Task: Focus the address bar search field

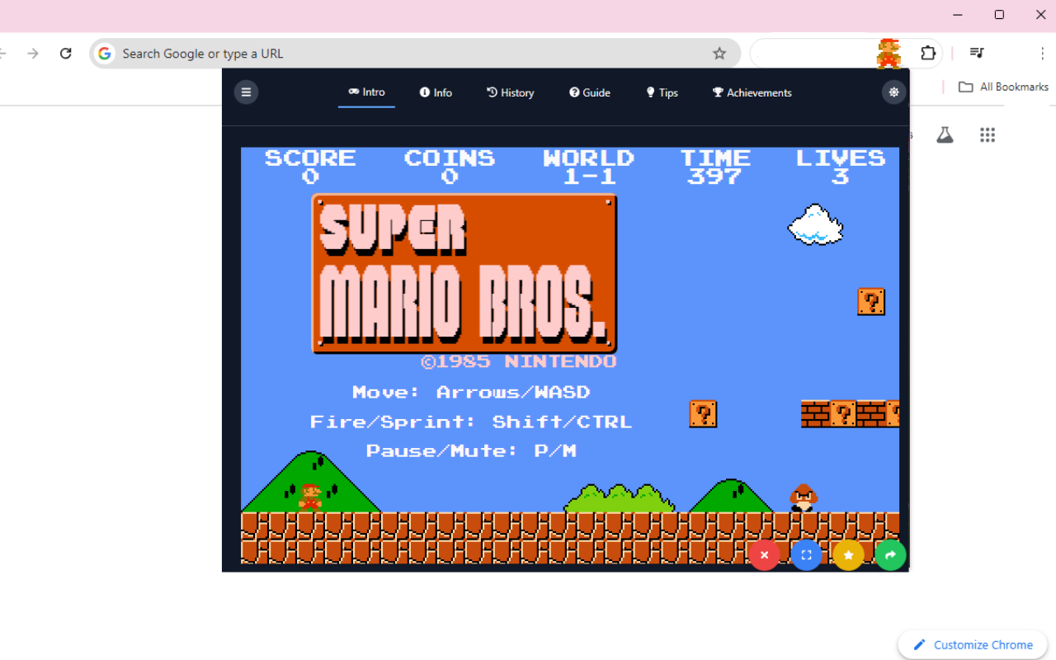Action: coord(415,54)
